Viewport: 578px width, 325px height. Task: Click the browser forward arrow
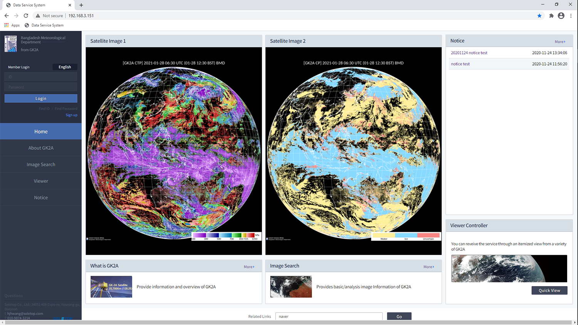16,16
